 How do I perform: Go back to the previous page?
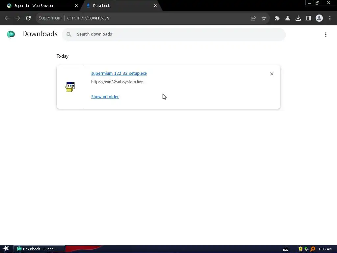click(7, 18)
